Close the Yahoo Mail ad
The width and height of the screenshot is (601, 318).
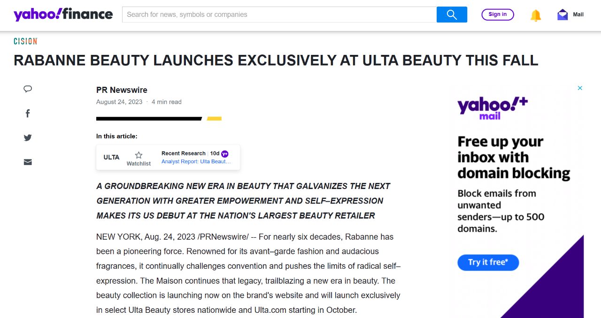pyautogui.click(x=580, y=88)
